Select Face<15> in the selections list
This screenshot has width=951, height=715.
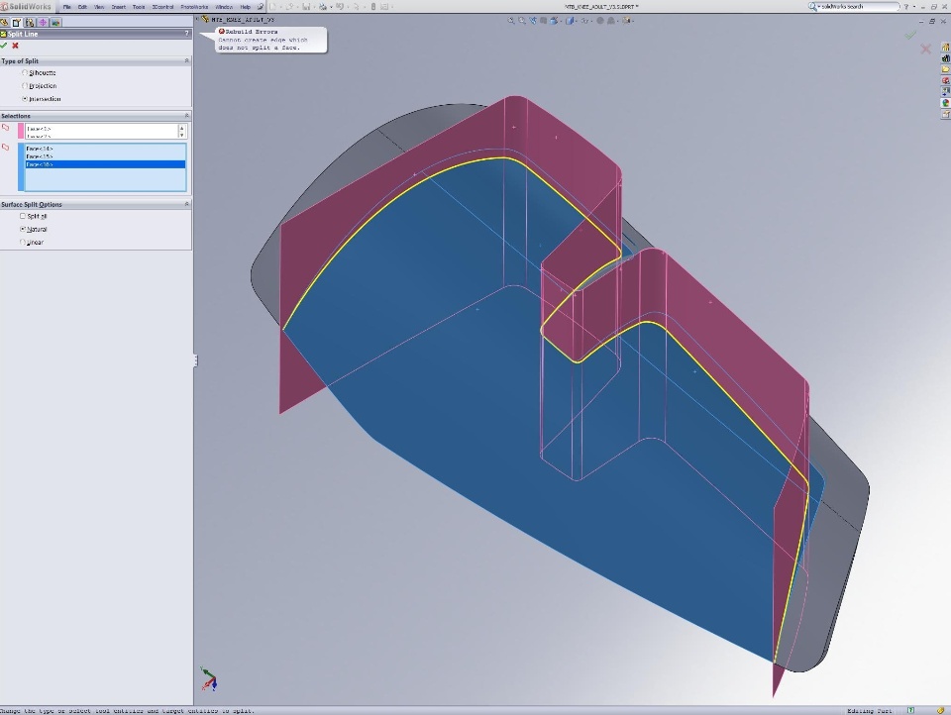(x=41, y=156)
